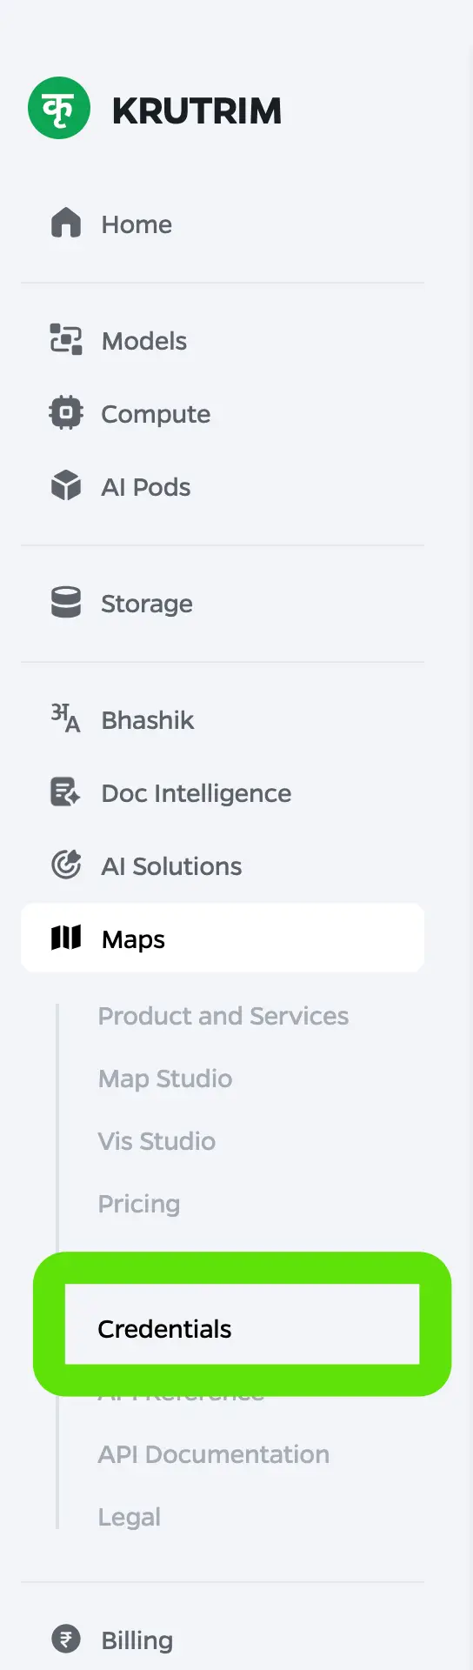
Task: Click the AI Pods cube icon
Action: (66, 486)
